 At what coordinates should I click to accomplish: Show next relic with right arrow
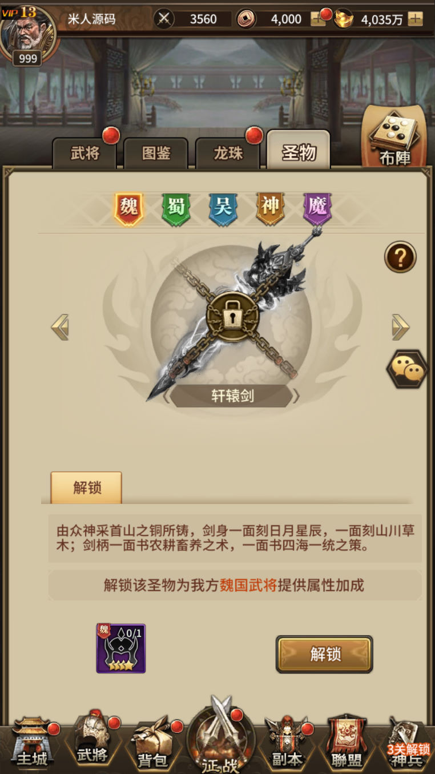(x=400, y=327)
